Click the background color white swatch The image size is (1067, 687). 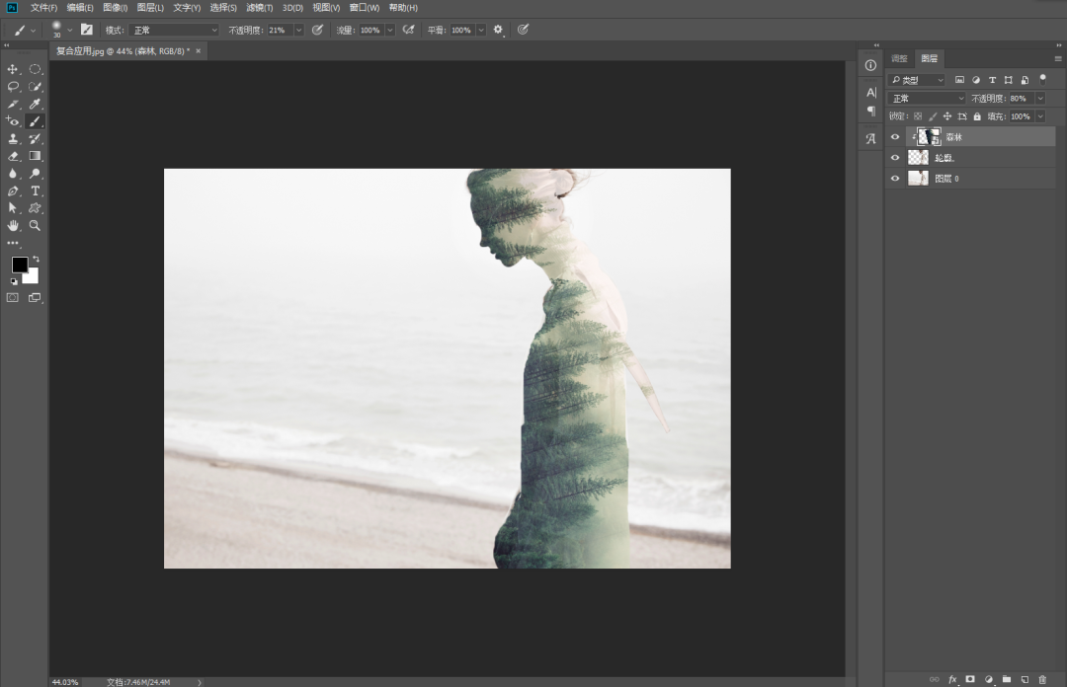pyautogui.click(x=32, y=276)
